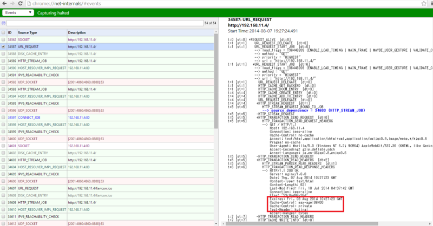
Task: Click the details pane horizontal scrollbar thumb
Action: [302, 223]
